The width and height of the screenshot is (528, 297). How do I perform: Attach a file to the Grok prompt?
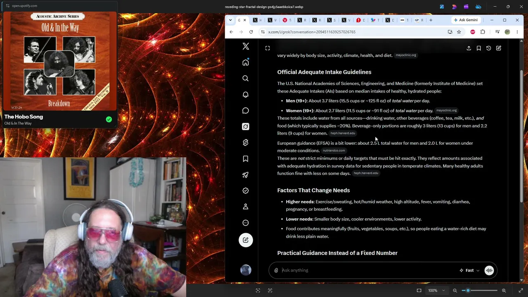[276, 270]
